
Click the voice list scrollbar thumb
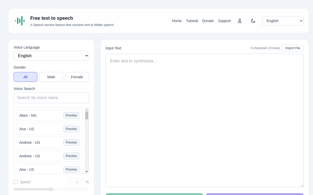pos(87,115)
